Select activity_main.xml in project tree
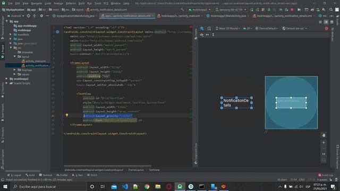The height and width of the screenshot is (191, 340). [33, 61]
